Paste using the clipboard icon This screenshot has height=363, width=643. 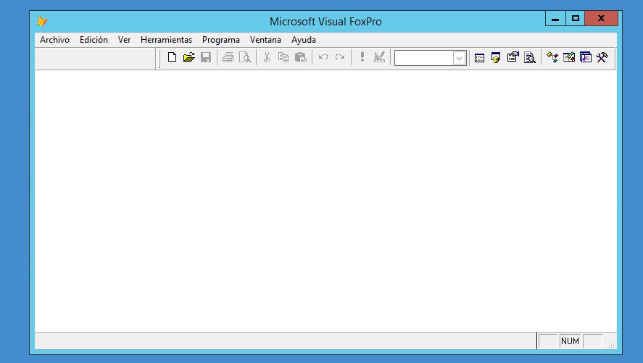pyautogui.click(x=301, y=57)
